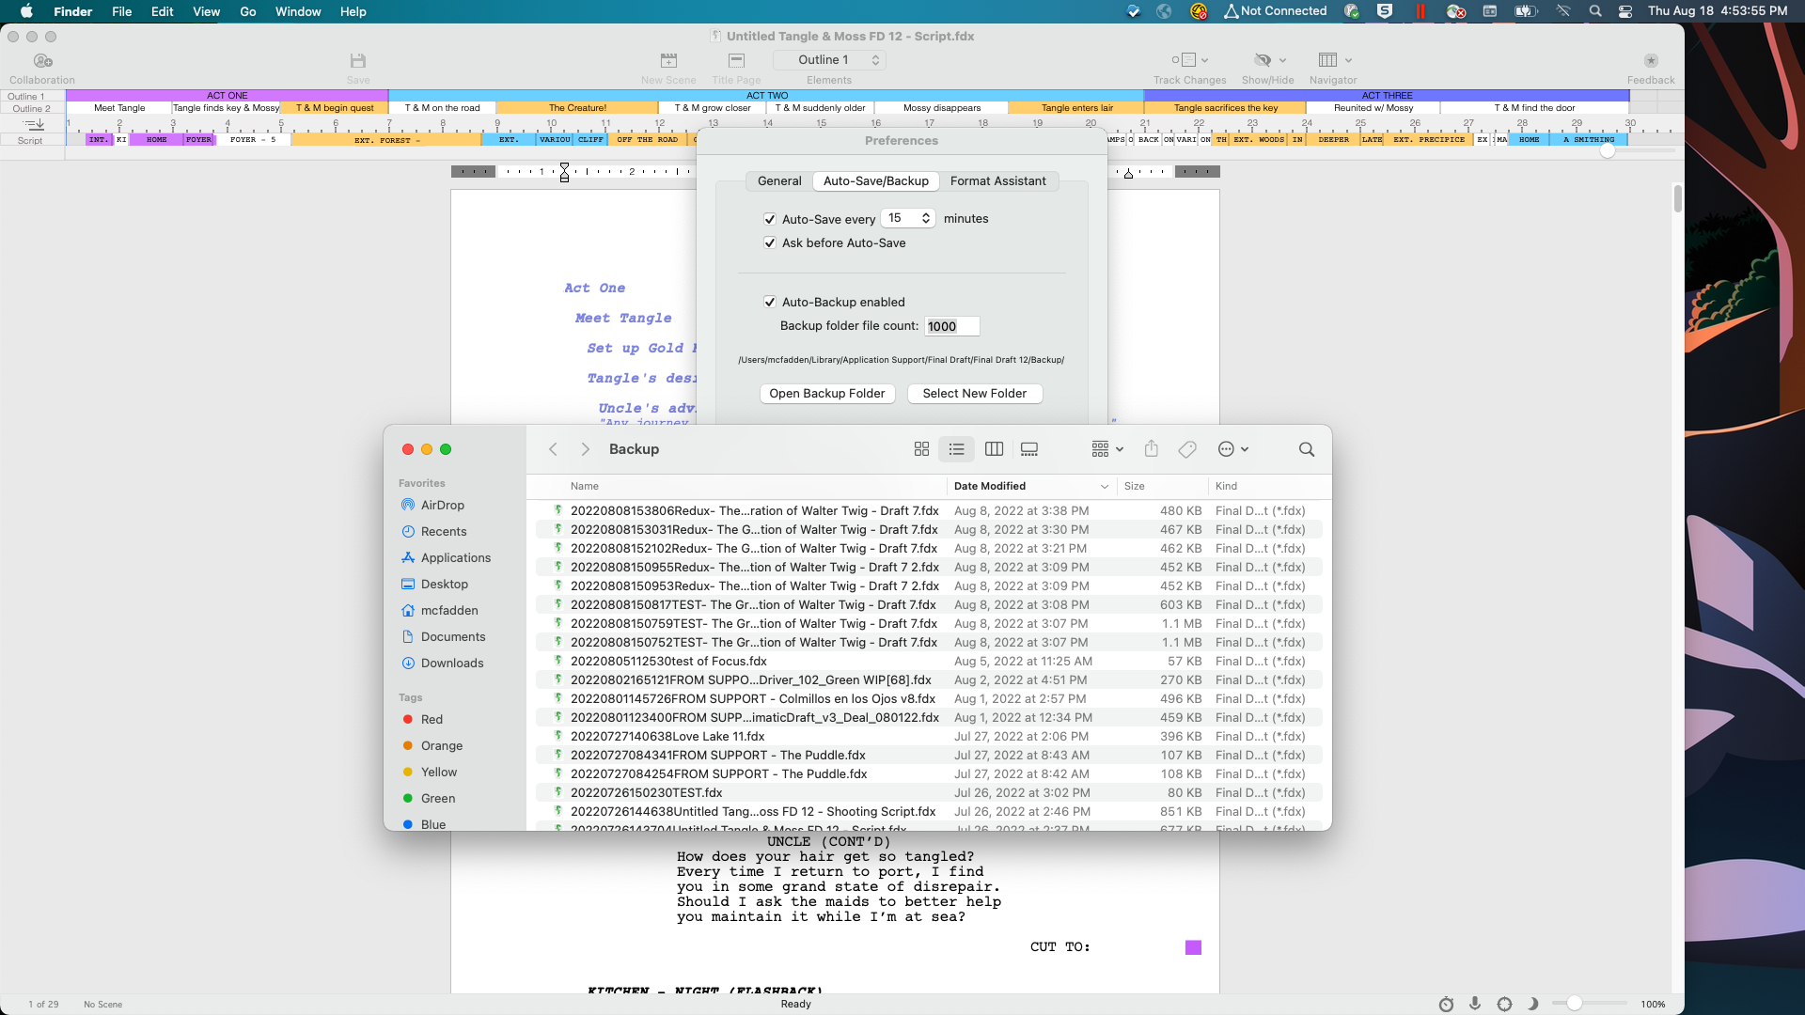Click the Navigator toolbar icon

pyautogui.click(x=1327, y=60)
